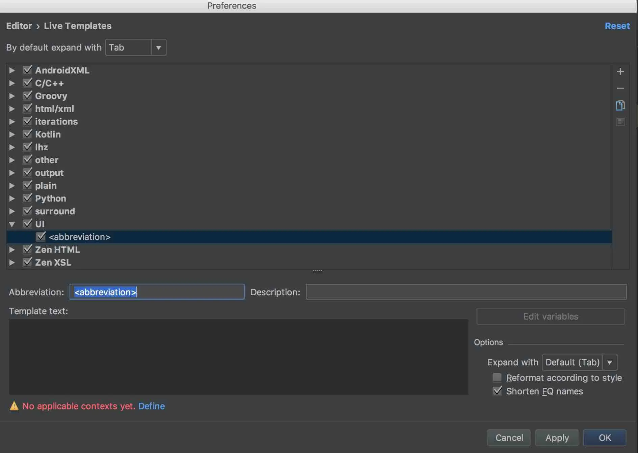Focus the Description input field
The width and height of the screenshot is (638, 453).
tap(466, 292)
